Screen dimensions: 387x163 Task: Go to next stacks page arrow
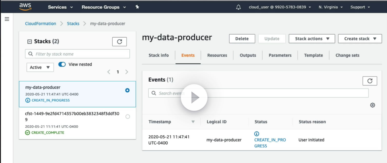(127, 72)
